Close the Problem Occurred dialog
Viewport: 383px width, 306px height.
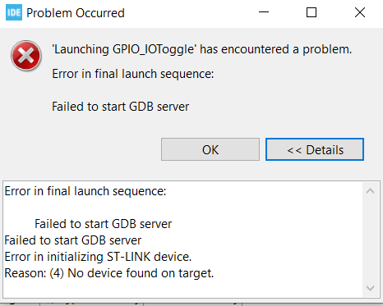pyautogui.click(x=360, y=12)
